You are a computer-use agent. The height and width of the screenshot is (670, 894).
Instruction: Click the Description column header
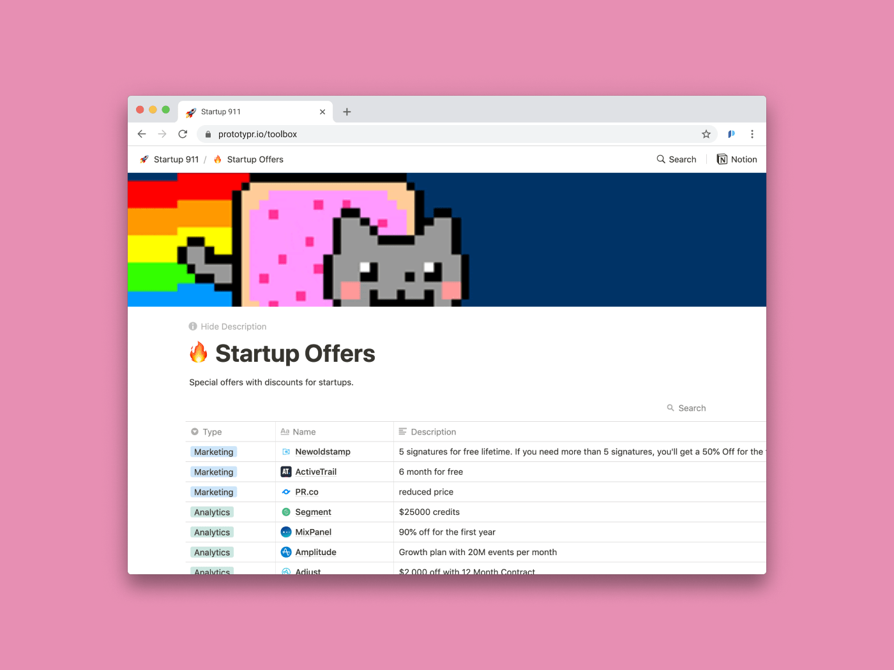[580, 432]
